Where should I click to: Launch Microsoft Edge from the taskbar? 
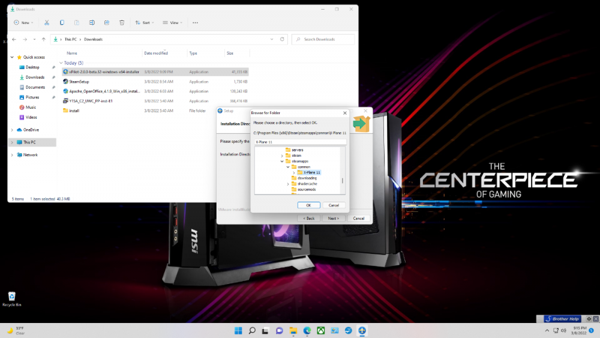[307, 330]
